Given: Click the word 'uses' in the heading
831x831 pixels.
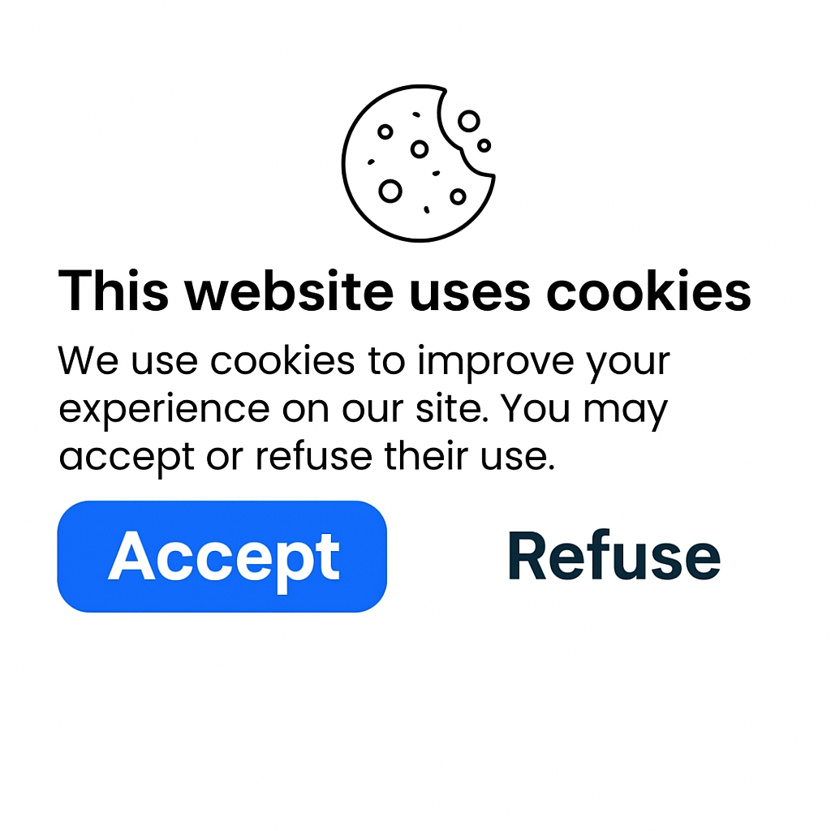Looking at the screenshot, I should click(470, 293).
